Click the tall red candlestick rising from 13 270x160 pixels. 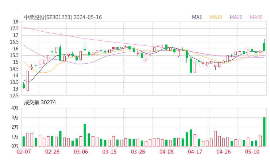(x=28, y=81)
